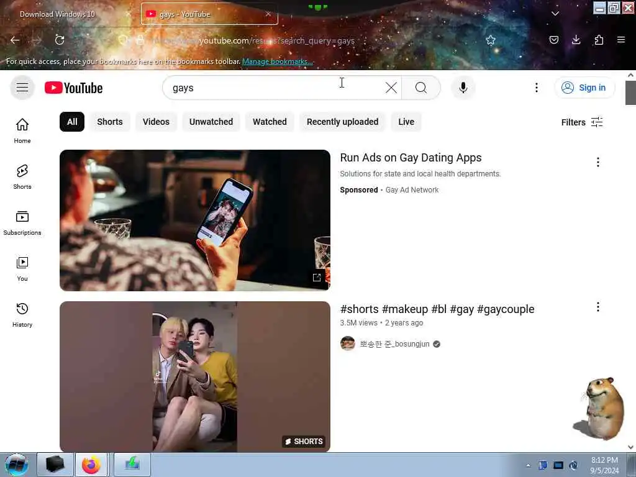Select the Live filter chip
The width and height of the screenshot is (636, 477).
pos(406,122)
